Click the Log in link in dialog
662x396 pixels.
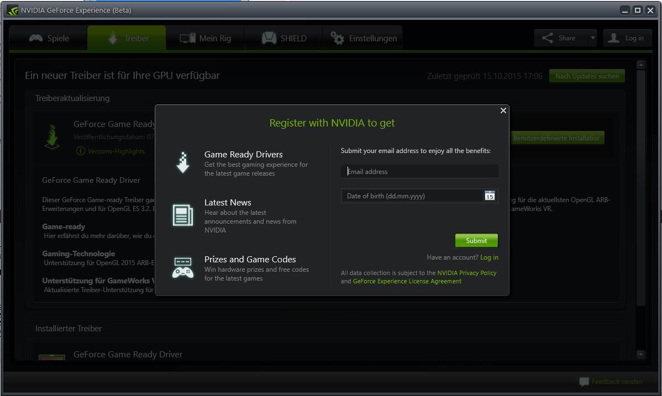coord(489,257)
